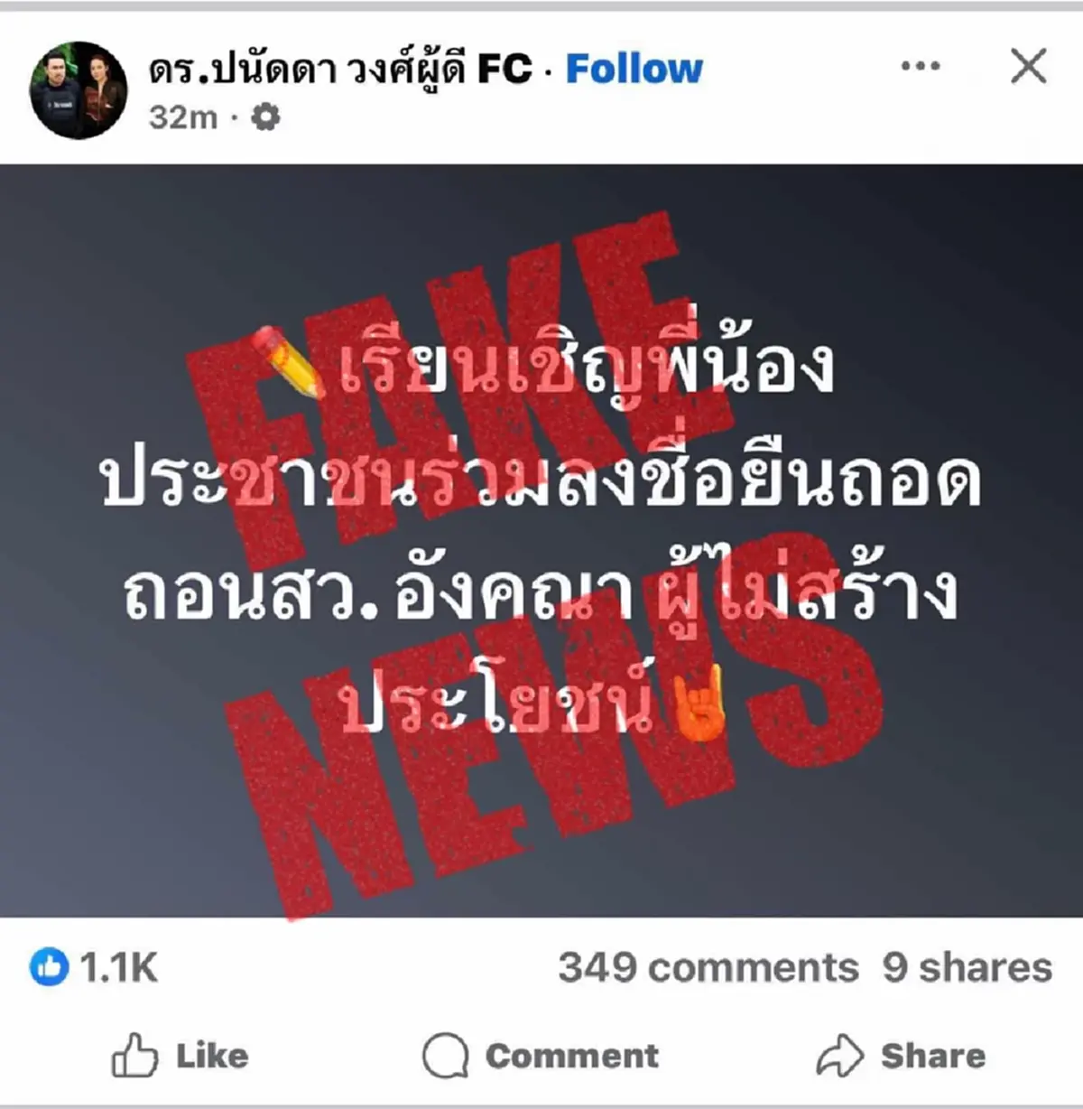Open the page profile picture
1083x1109 pixels.
click(79, 90)
